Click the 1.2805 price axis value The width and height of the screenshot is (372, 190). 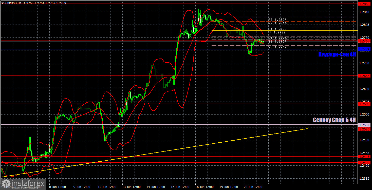click(364, 25)
